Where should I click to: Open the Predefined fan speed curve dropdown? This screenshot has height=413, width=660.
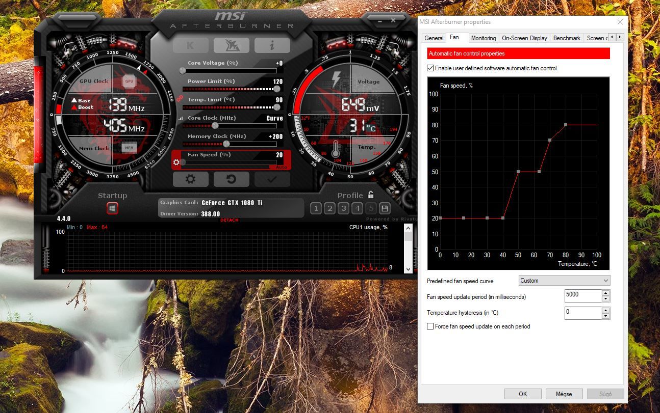click(564, 281)
